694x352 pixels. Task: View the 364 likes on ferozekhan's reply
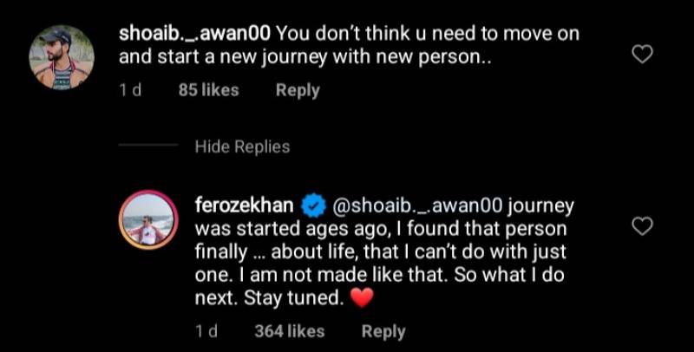click(x=289, y=330)
